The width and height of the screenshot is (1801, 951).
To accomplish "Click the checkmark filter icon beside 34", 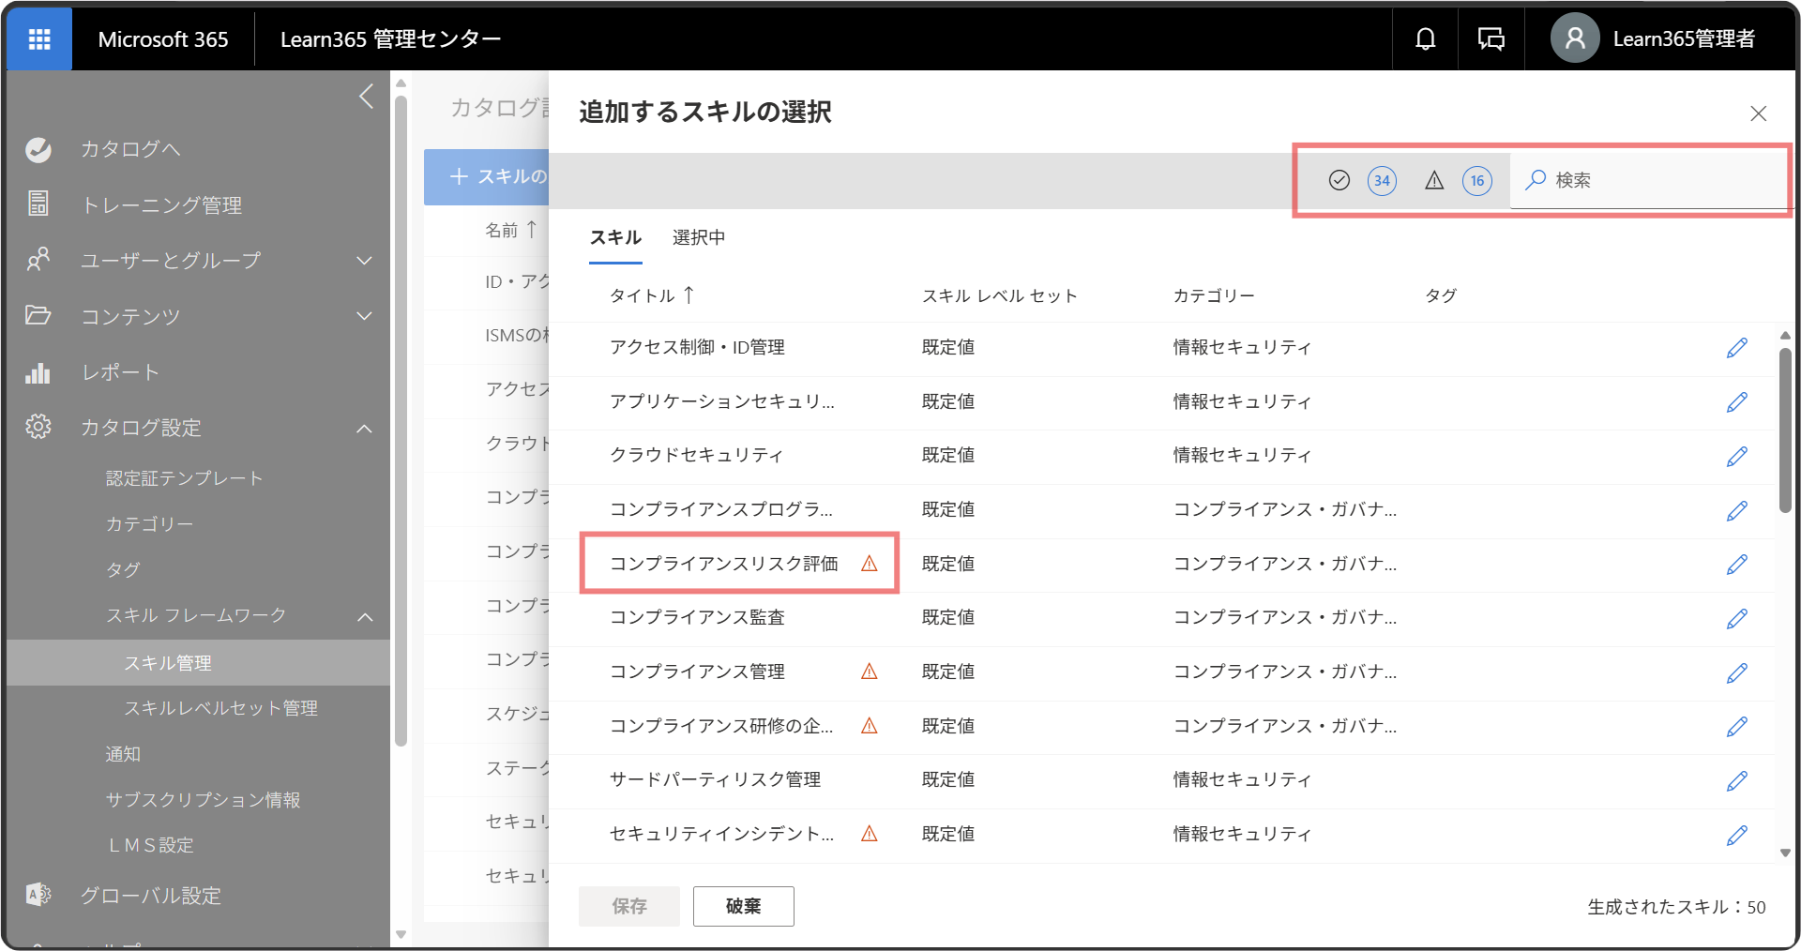I will pyautogui.click(x=1339, y=180).
